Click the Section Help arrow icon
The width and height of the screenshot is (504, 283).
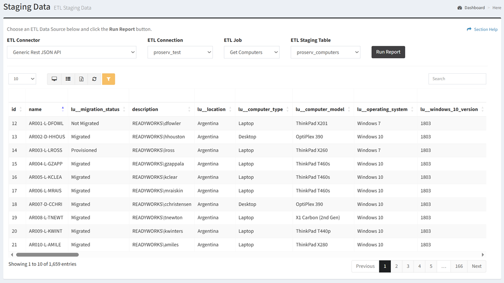click(x=469, y=29)
